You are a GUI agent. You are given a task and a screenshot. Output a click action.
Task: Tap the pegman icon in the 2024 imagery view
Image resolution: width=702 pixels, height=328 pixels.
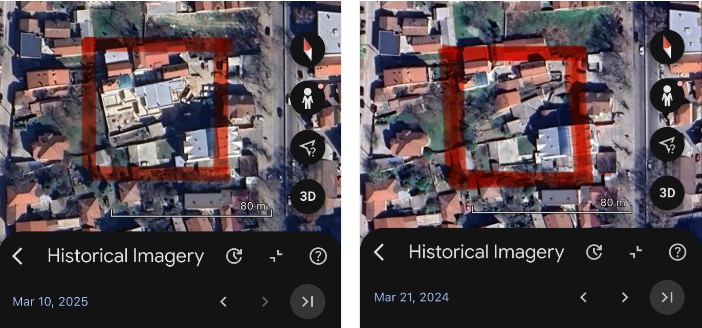[667, 96]
